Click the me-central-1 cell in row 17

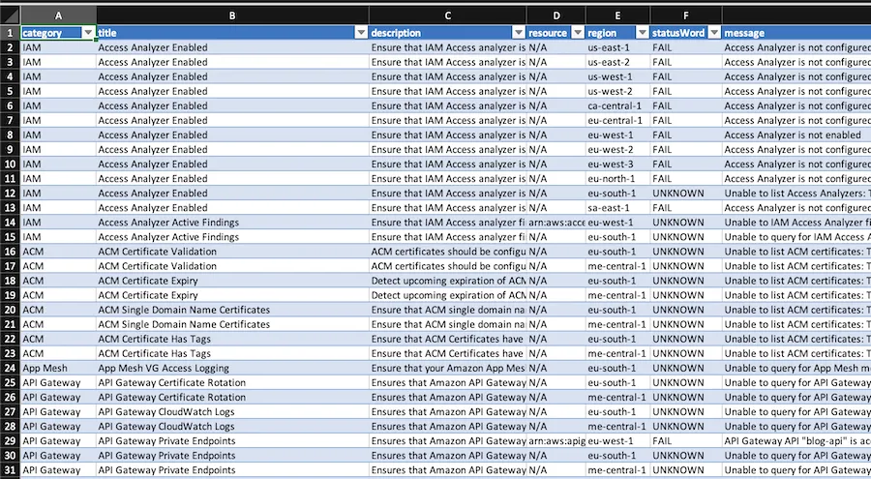tap(617, 266)
